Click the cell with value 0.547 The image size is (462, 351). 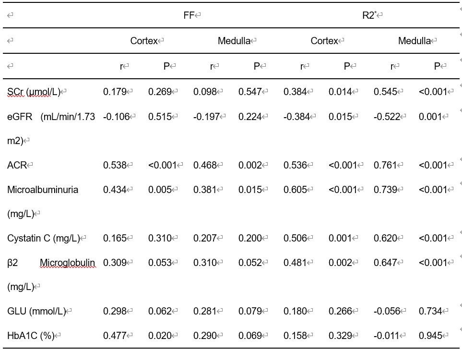click(x=250, y=92)
